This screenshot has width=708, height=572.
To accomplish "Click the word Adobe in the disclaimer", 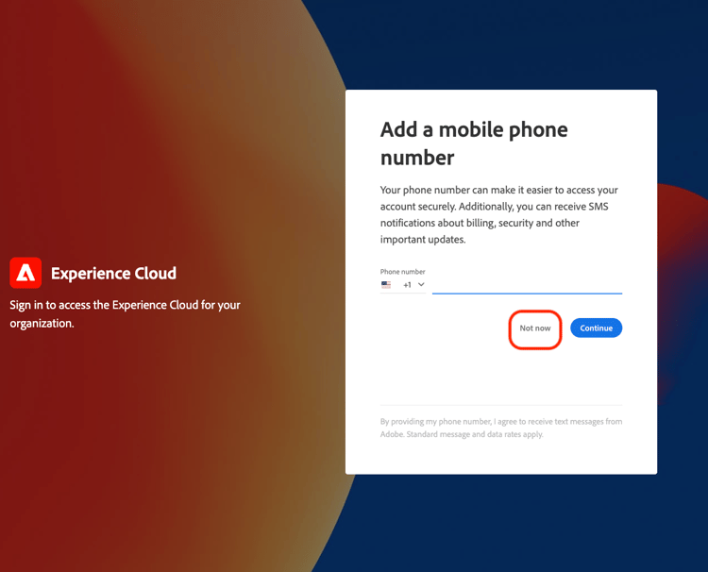I will (392, 434).
